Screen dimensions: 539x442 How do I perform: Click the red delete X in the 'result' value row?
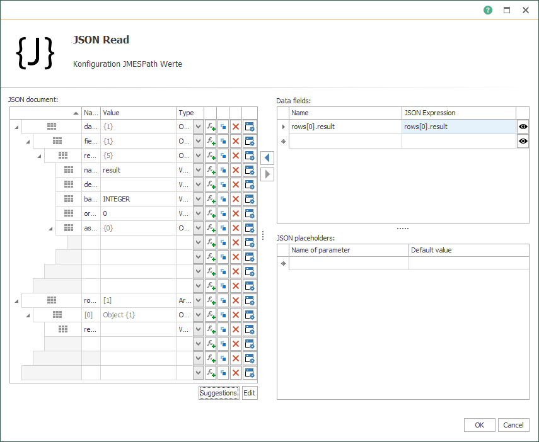(x=236, y=170)
